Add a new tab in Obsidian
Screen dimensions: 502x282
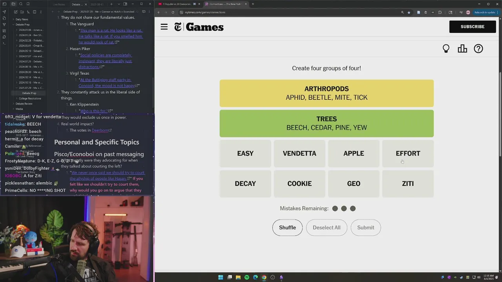[x=111, y=4]
